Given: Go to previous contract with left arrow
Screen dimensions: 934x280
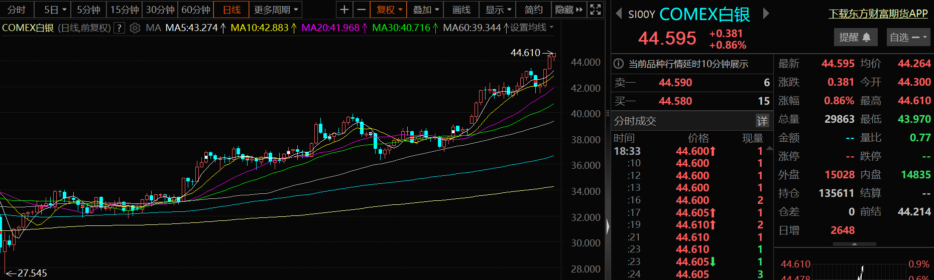Looking at the screenshot, I should click(x=619, y=14).
